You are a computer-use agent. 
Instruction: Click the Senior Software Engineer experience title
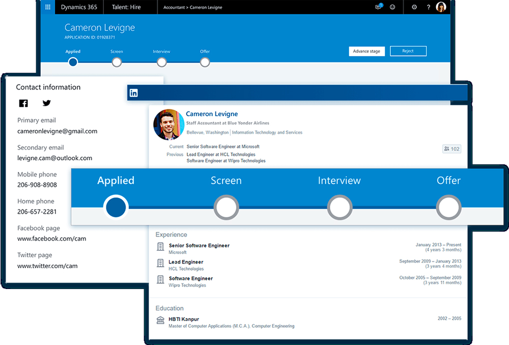tap(199, 246)
